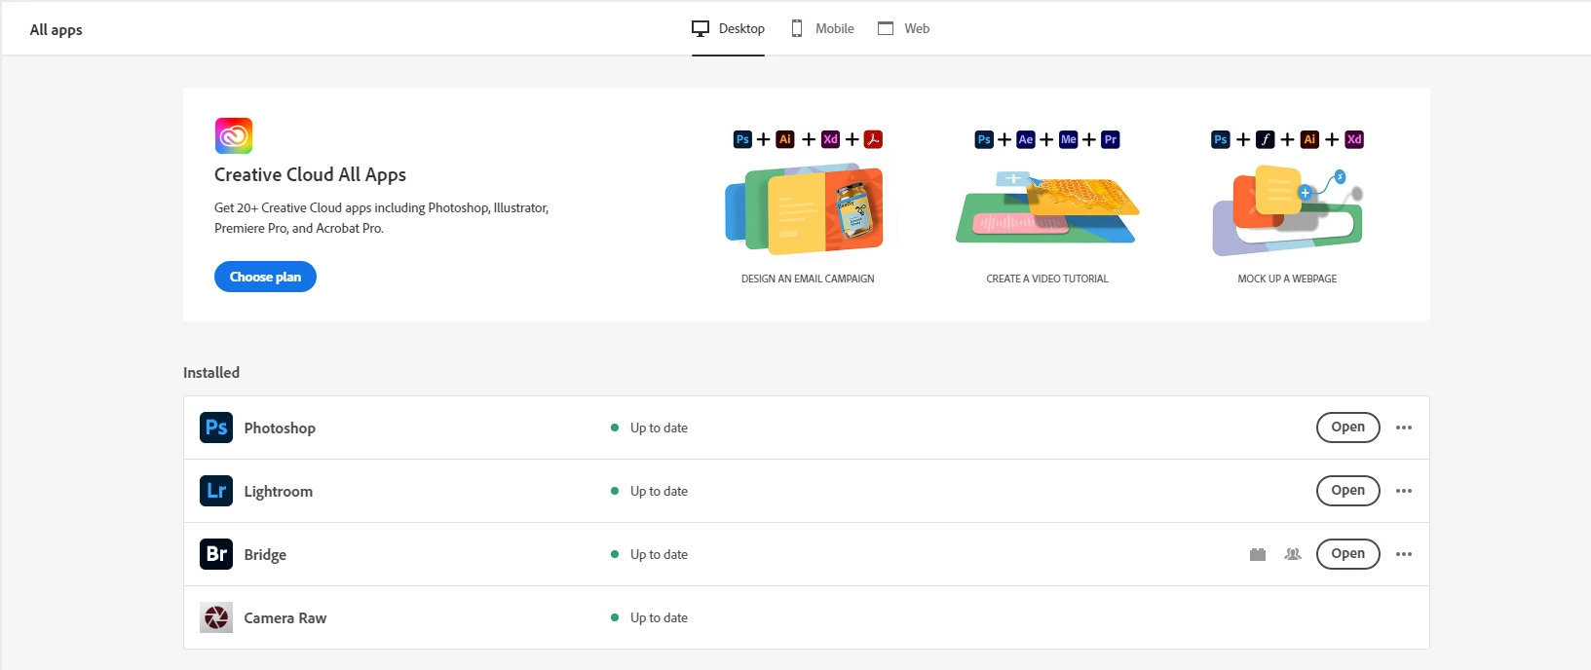Click the After Effects icon in video combo
This screenshot has height=670, width=1591.
[1026, 139]
